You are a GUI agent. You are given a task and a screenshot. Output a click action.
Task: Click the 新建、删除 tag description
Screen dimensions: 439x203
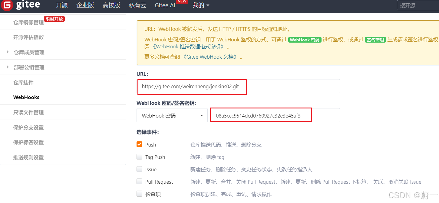(x=207, y=157)
